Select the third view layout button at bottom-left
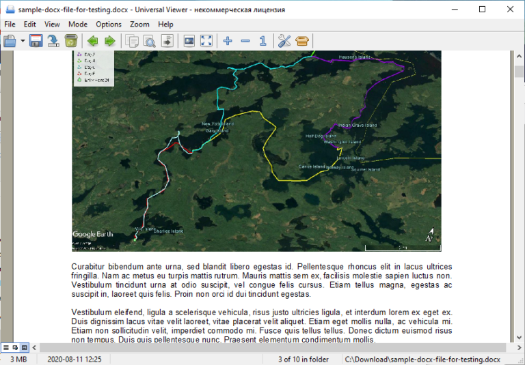The image size is (525, 365). [x=24, y=348]
